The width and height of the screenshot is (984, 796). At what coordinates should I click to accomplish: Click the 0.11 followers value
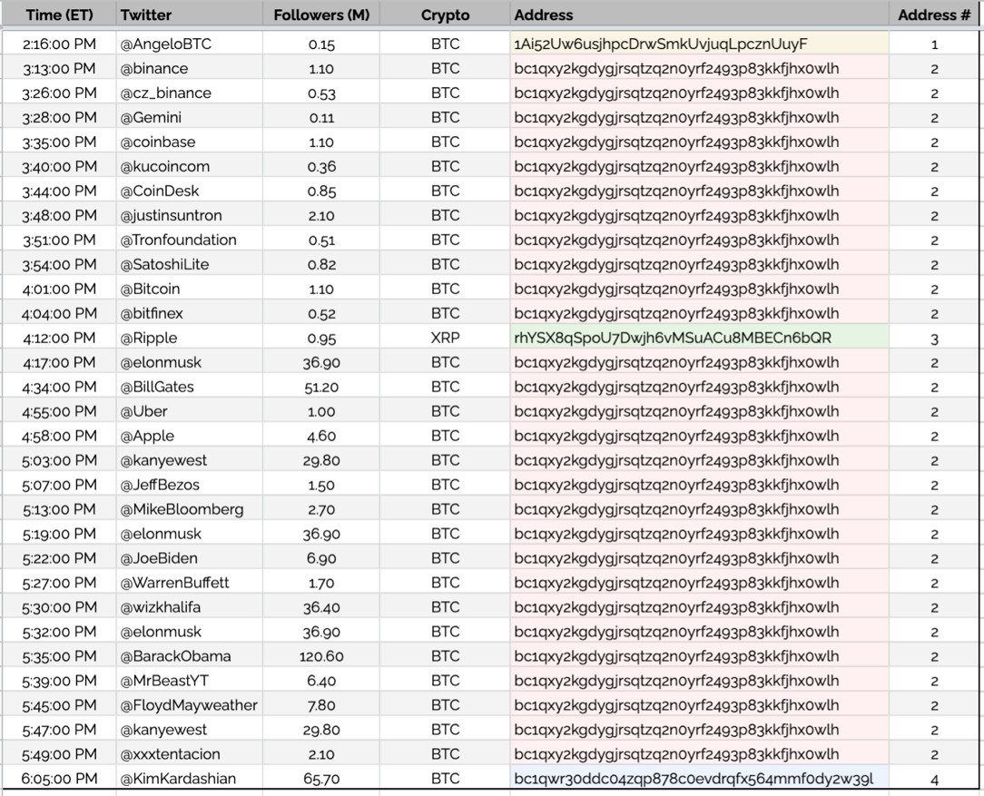point(321,117)
